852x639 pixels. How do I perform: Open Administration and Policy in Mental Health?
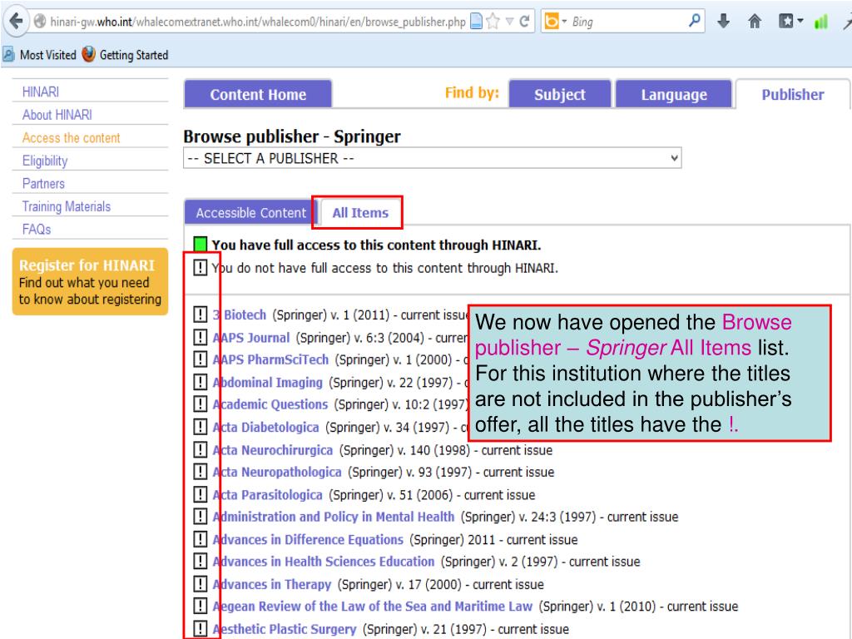tap(334, 517)
